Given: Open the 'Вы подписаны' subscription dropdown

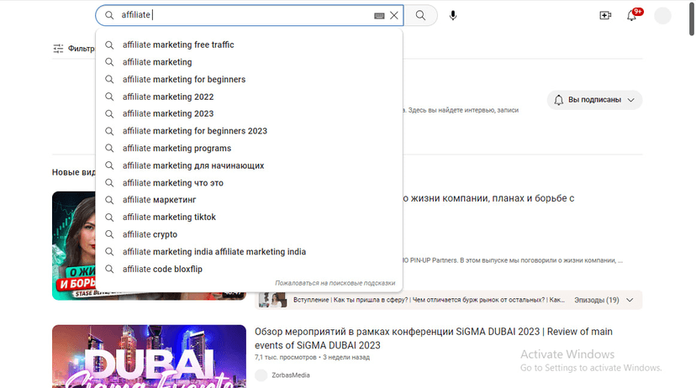Looking at the screenshot, I should tap(594, 100).
